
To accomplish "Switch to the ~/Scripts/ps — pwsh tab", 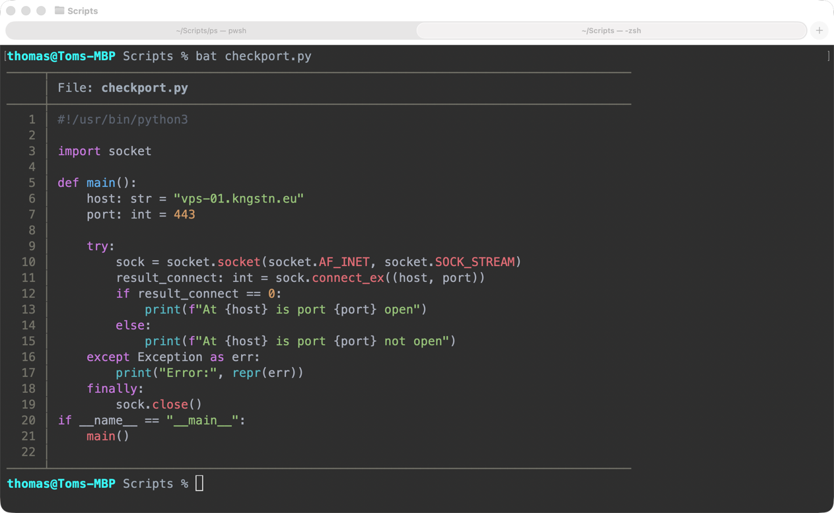I will coord(211,30).
